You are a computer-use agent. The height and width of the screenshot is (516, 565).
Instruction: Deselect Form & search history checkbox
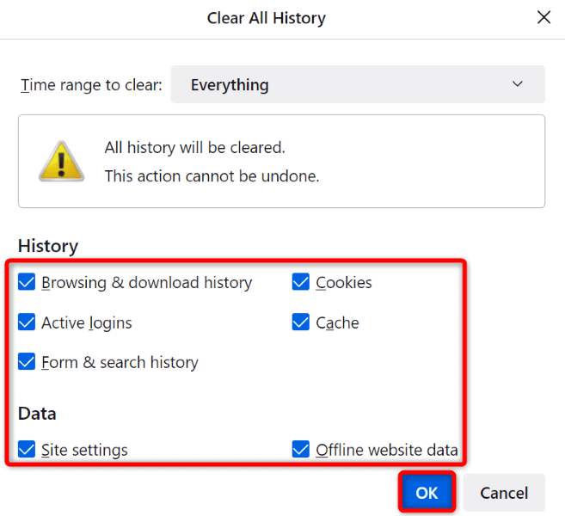coord(27,362)
